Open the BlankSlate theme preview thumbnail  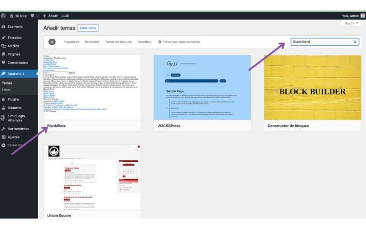point(92,87)
